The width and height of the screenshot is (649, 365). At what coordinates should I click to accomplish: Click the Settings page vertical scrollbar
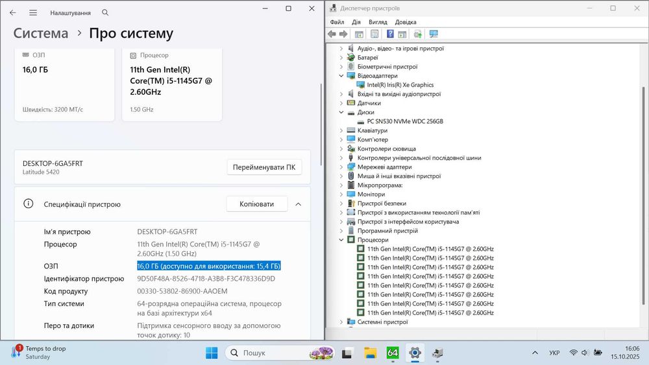tap(321, 124)
